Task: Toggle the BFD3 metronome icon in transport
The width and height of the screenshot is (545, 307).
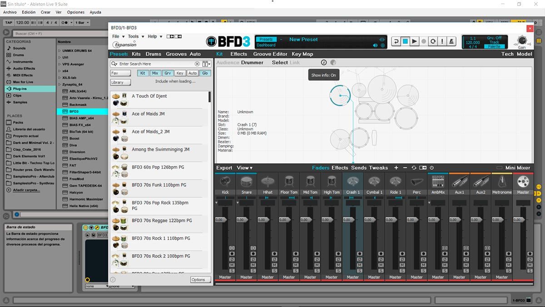Action: pos(452,41)
